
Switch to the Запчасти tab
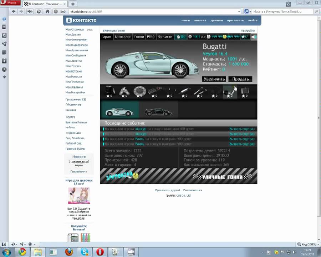click(x=165, y=37)
